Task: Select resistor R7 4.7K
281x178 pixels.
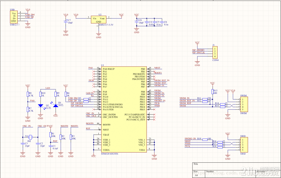Action: point(28,109)
